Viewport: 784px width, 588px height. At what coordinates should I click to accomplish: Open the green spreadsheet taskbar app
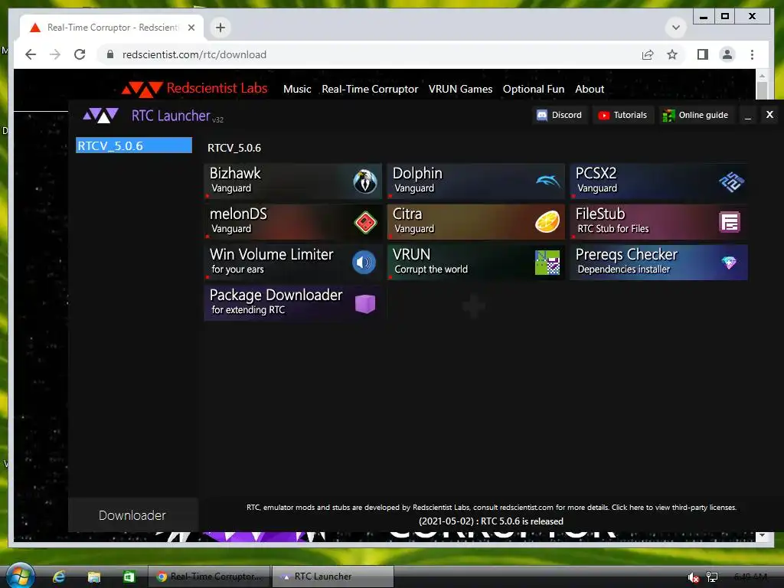point(129,577)
